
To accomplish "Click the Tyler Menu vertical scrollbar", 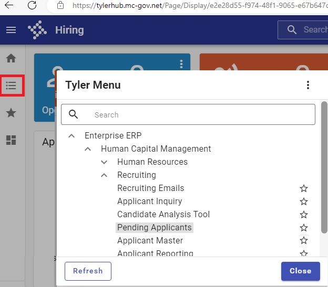I will (324, 167).
